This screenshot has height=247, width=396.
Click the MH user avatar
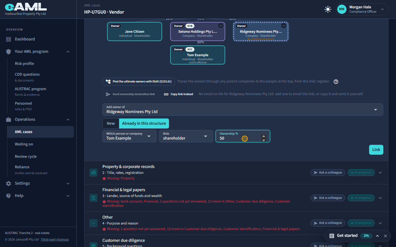pos(342,9)
